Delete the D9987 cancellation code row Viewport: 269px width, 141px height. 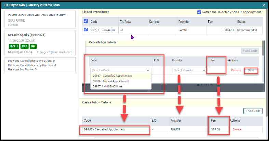(x=237, y=129)
